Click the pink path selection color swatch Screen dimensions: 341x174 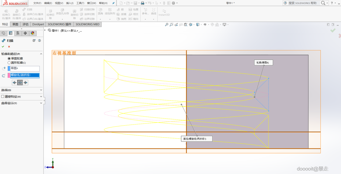click(x=9, y=75)
